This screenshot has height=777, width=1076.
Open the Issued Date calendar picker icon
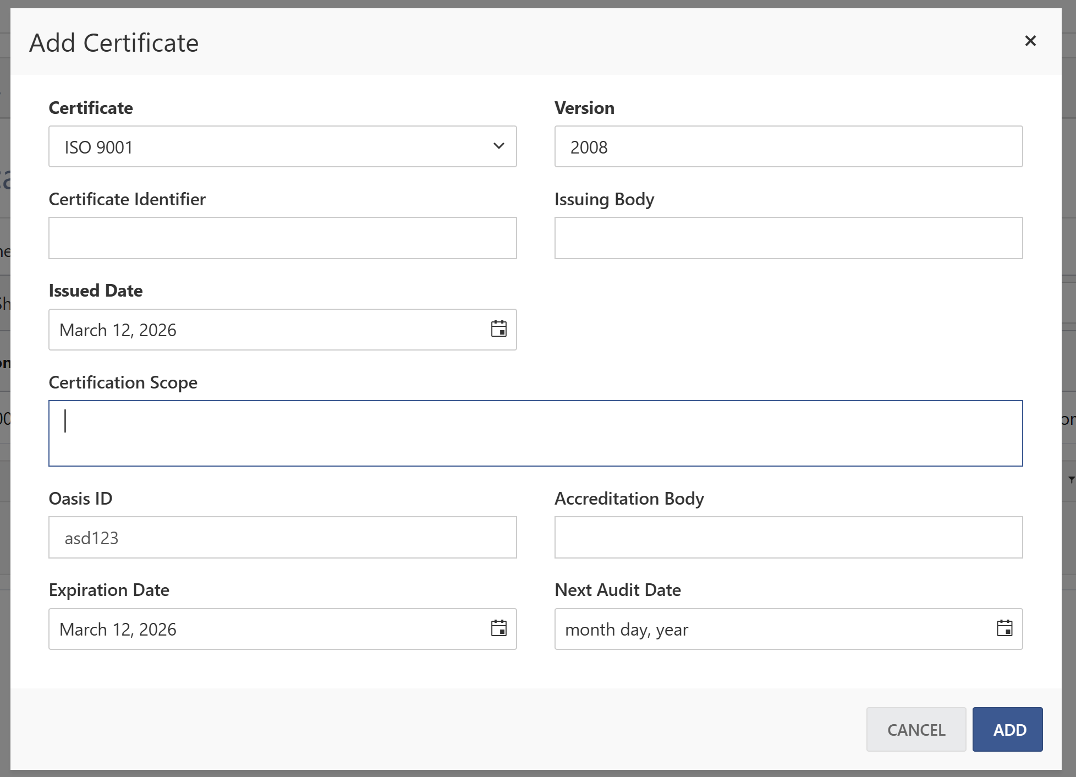click(x=499, y=329)
